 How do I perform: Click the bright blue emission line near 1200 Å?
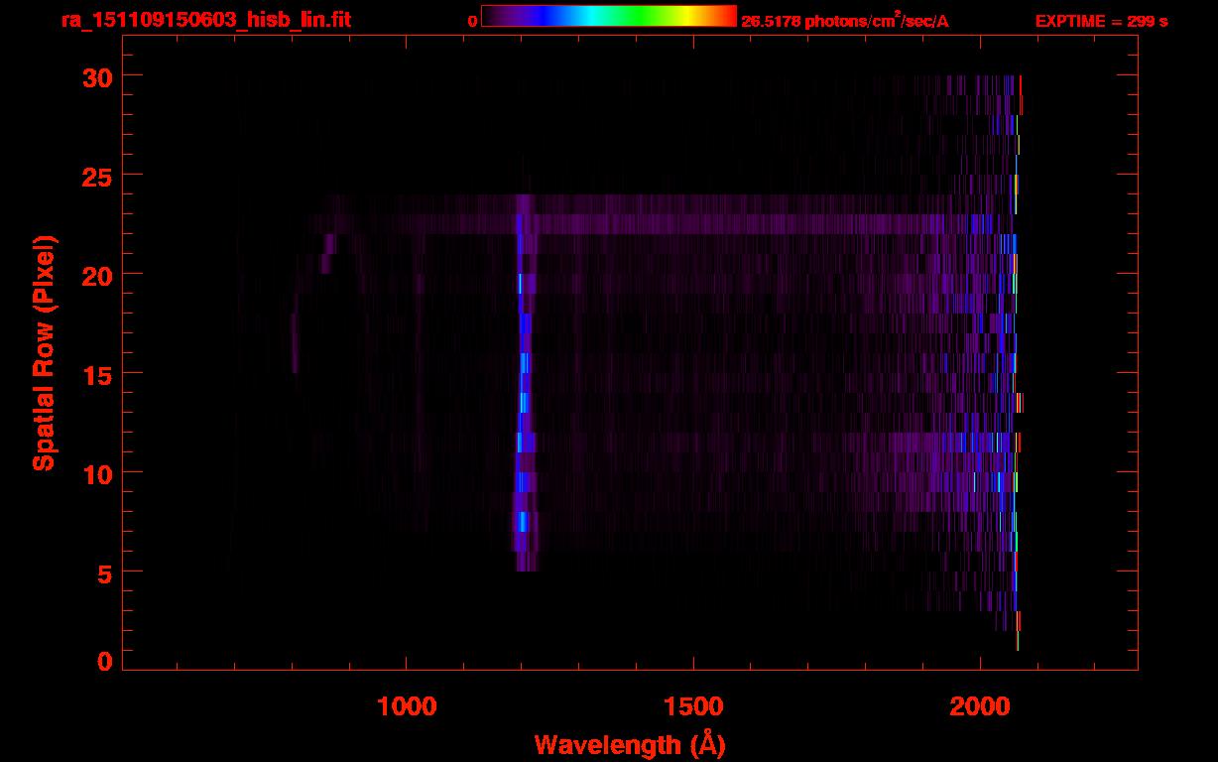524,382
